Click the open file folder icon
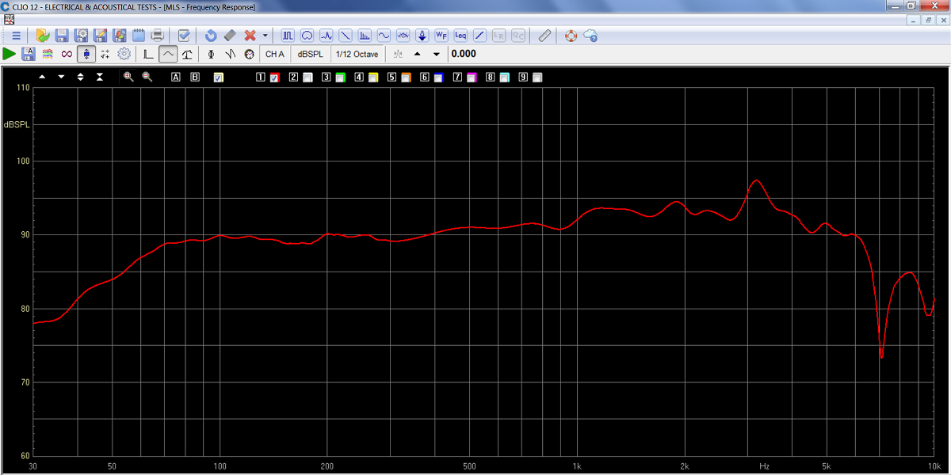951x475 pixels. point(43,36)
